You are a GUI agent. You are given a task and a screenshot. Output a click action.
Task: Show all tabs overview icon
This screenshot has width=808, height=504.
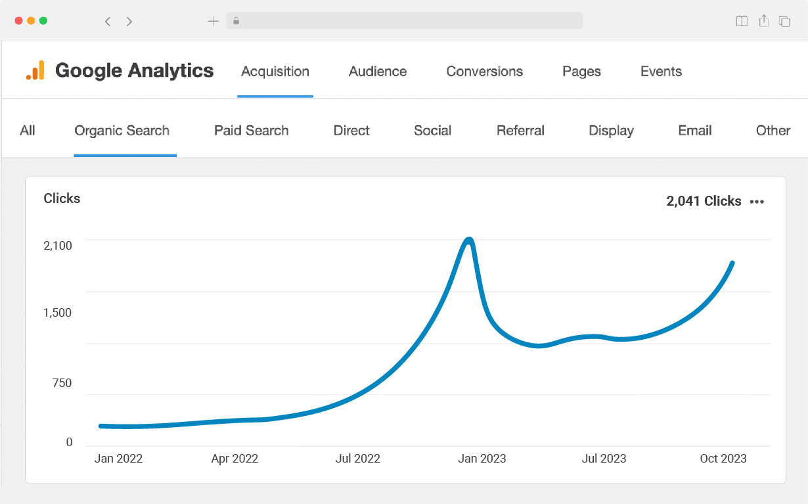pyautogui.click(x=784, y=21)
